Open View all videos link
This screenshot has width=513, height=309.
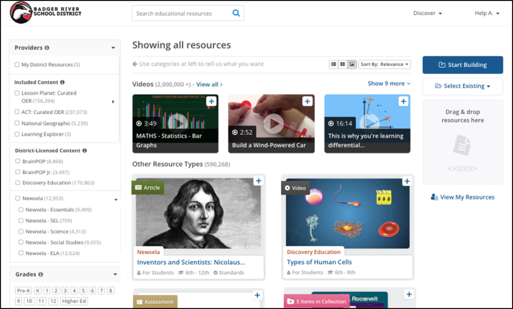click(209, 84)
